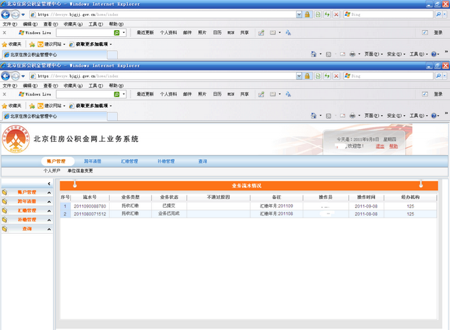Open the 帮助 help link
The height and width of the screenshot is (330, 450).
click(x=394, y=146)
